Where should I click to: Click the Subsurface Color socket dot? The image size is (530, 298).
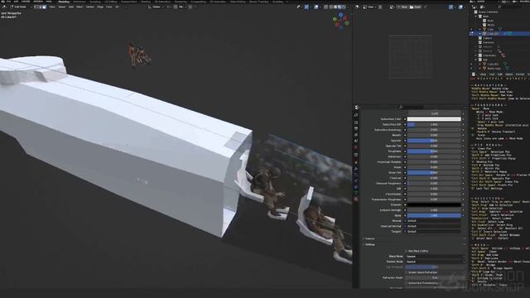405,119
